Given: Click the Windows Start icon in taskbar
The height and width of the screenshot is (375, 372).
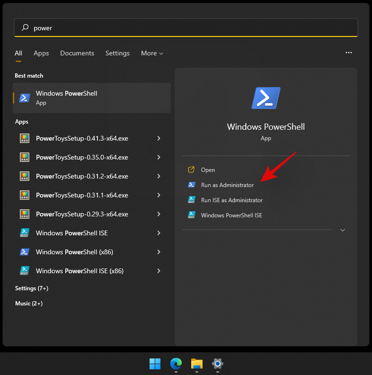Looking at the screenshot, I should 155,364.
